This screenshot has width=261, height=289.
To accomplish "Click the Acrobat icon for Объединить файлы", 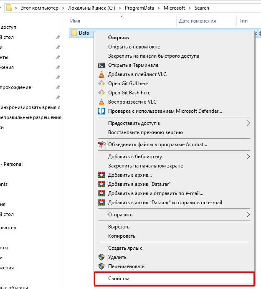I will tap(101, 145).
